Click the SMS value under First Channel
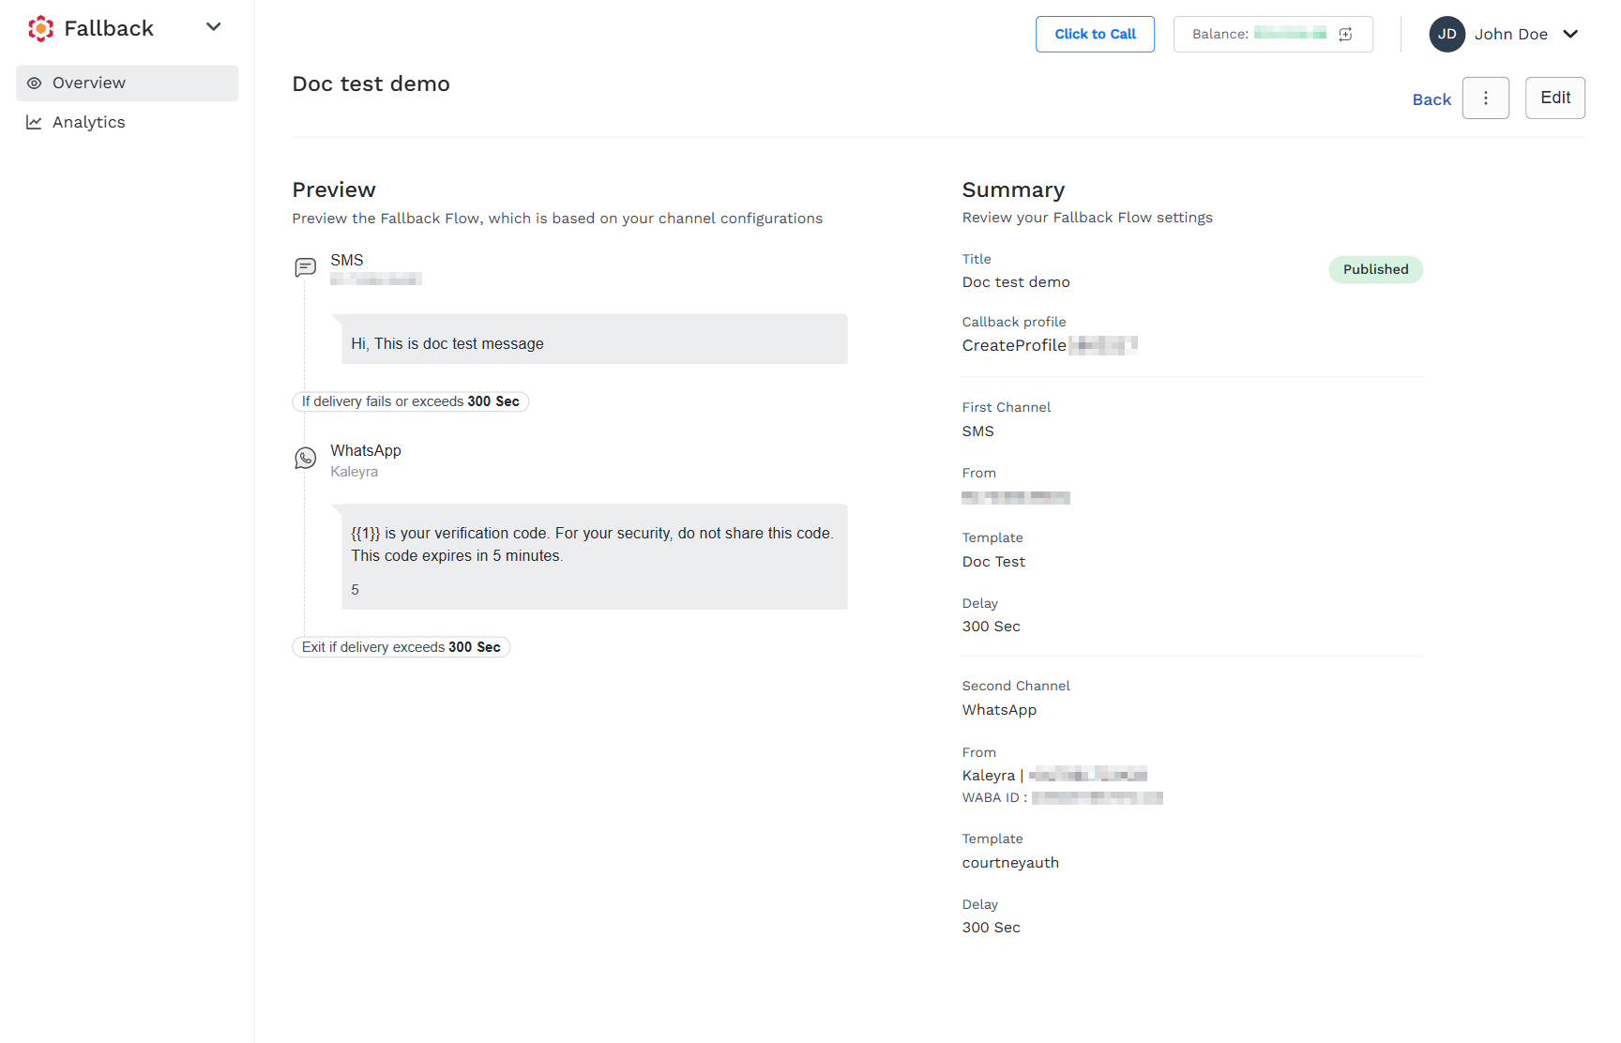This screenshot has width=1621, height=1043. pyautogui.click(x=977, y=431)
